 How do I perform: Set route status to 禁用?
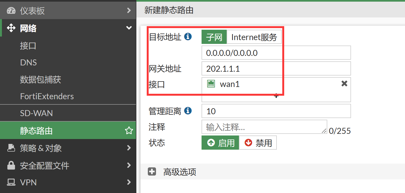point(258,143)
